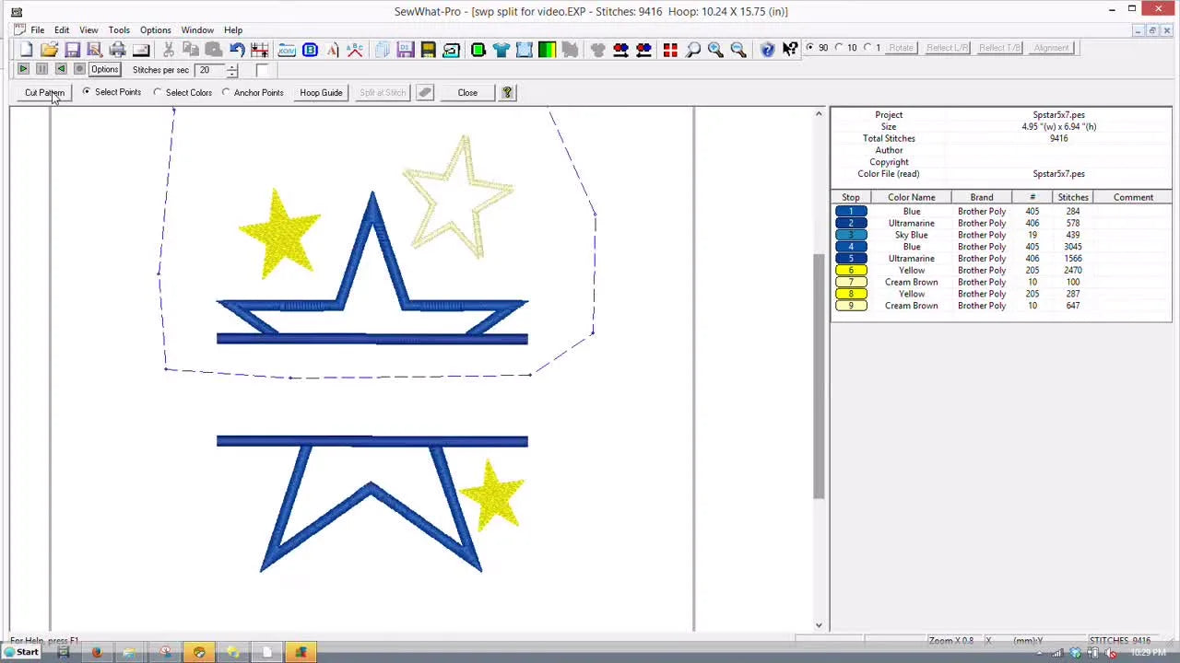Open the Edit menu
1180x663 pixels.
[62, 29]
